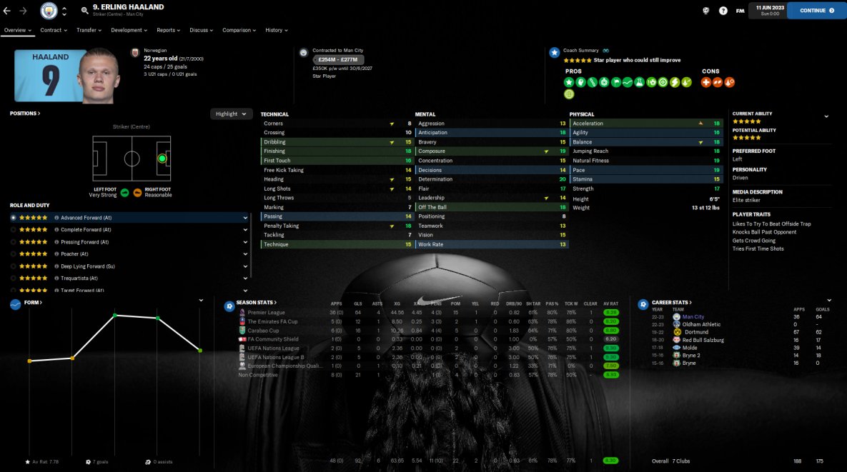Viewport: 847px width, 472px height.
Task: Open the Comparison menu
Action: 239,30
